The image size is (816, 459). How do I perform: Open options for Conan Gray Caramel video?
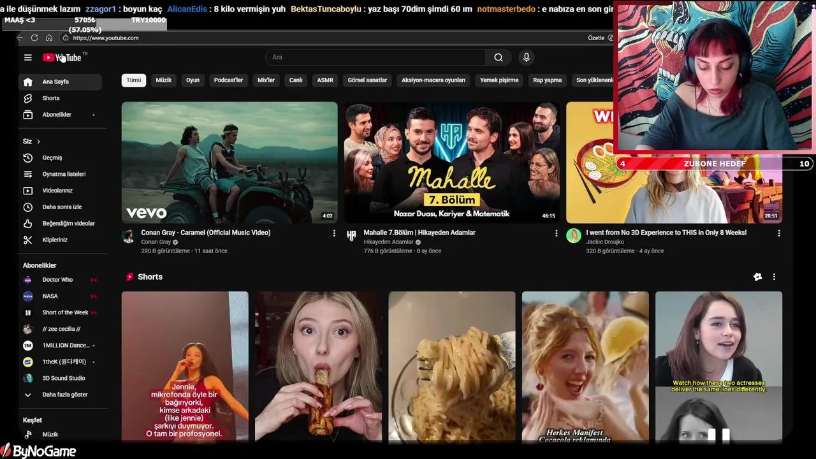334,233
